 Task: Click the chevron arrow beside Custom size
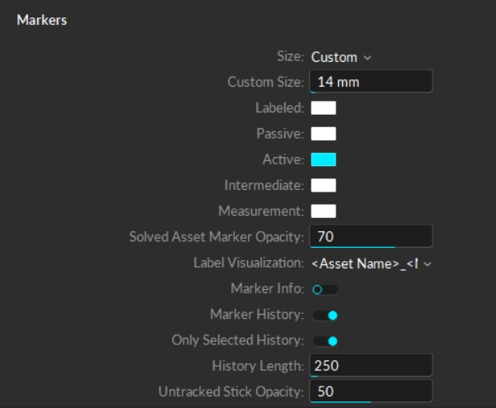click(367, 58)
